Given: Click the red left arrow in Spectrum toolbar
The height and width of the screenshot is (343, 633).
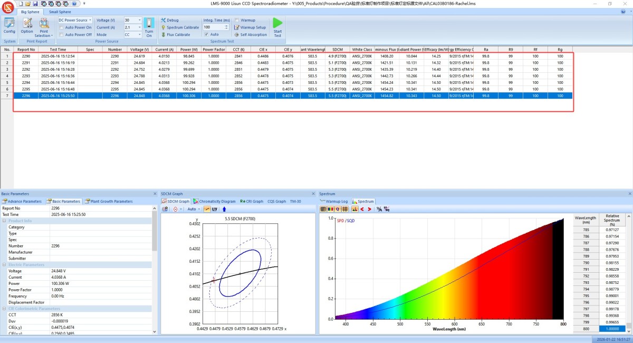Looking at the screenshot, I should pos(362,209).
